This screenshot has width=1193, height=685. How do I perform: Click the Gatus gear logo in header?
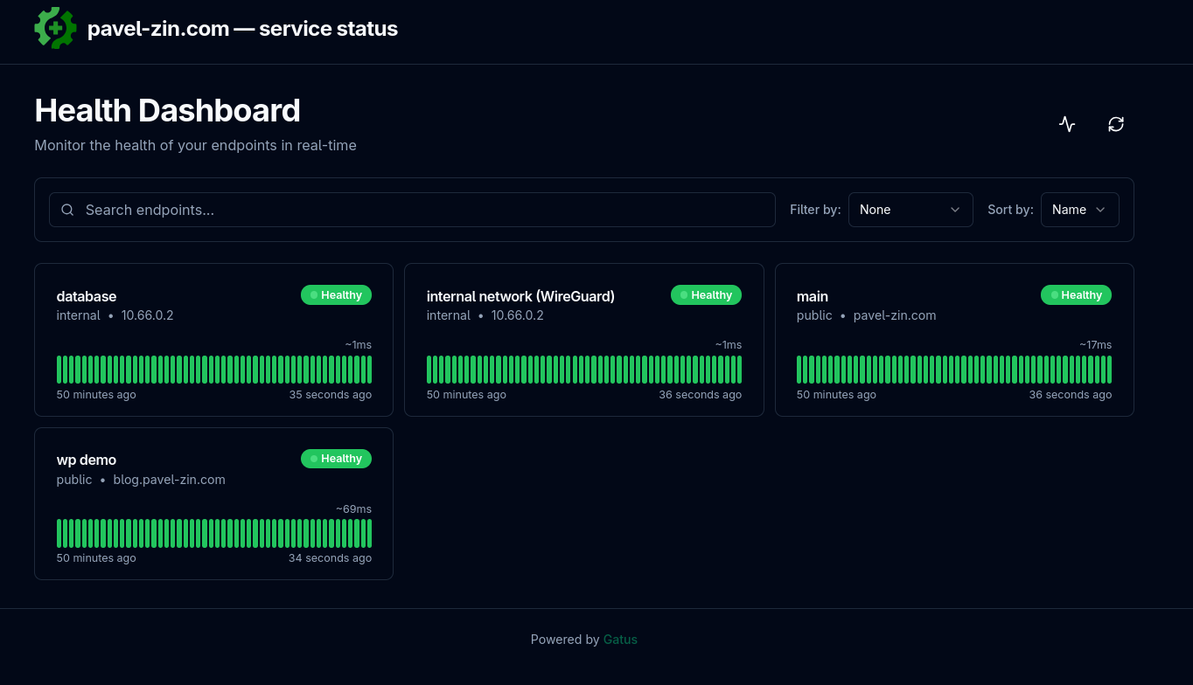pos(55,28)
